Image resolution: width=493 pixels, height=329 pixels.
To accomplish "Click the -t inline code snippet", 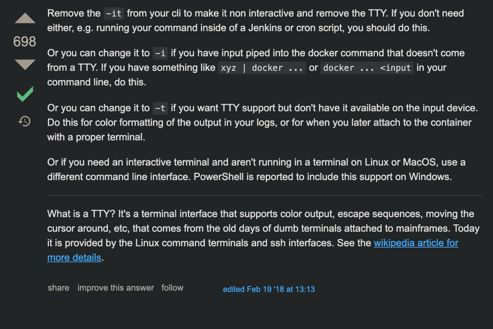I will point(160,108).
